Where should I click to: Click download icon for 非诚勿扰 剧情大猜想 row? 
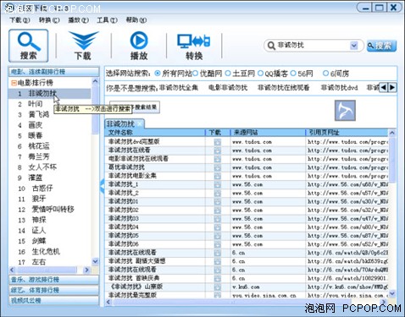[218, 261]
